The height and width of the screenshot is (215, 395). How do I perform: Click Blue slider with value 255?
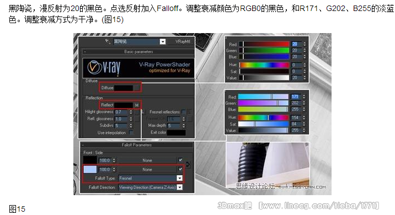tap(263, 109)
